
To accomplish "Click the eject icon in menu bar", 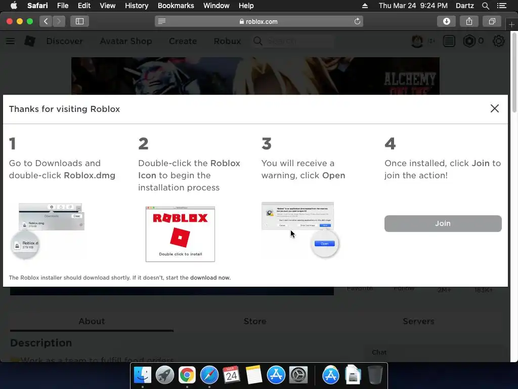I will [x=365, y=6].
